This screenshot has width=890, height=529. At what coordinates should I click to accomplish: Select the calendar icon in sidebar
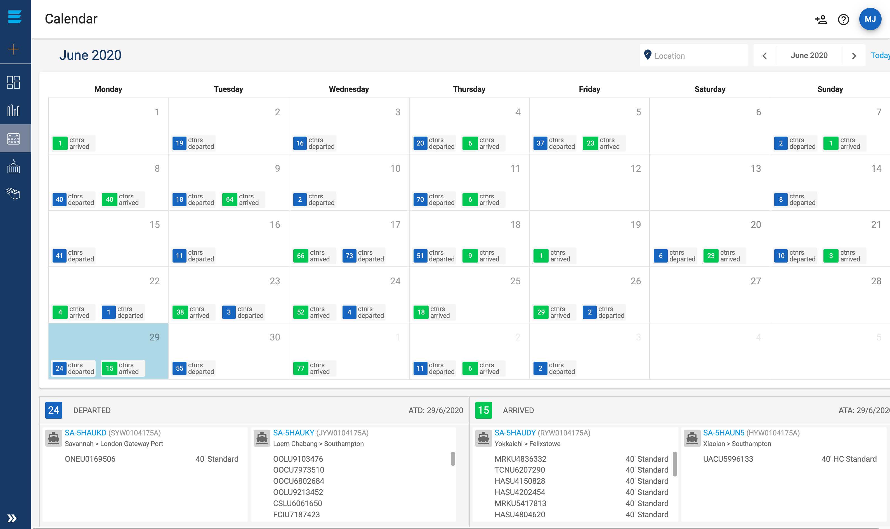point(13,138)
